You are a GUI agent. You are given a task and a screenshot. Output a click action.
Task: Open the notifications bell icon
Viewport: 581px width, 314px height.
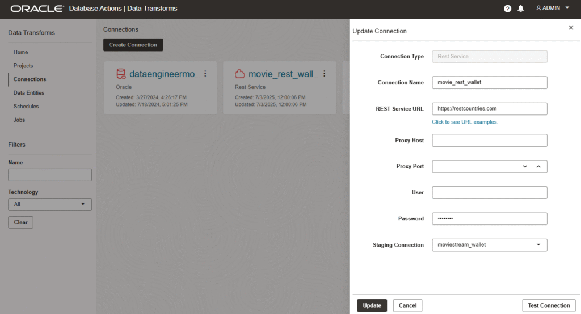click(521, 9)
